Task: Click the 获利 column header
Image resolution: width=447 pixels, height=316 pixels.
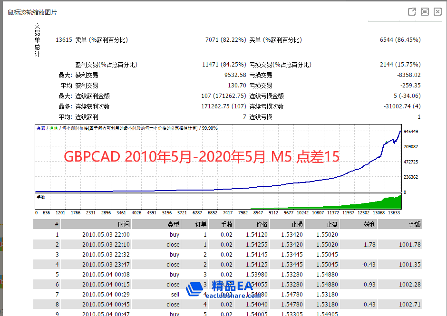Action: (369, 224)
